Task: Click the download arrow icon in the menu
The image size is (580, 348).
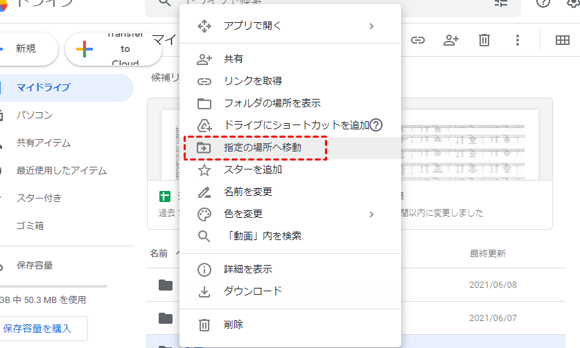Action: pos(204,292)
